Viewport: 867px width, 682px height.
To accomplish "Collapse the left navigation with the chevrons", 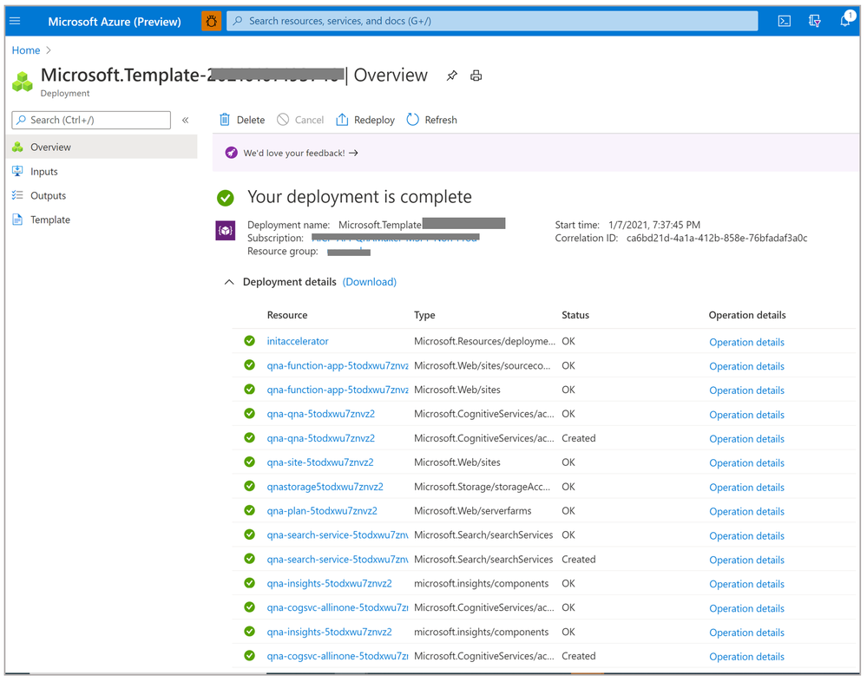I will [x=185, y=120].
